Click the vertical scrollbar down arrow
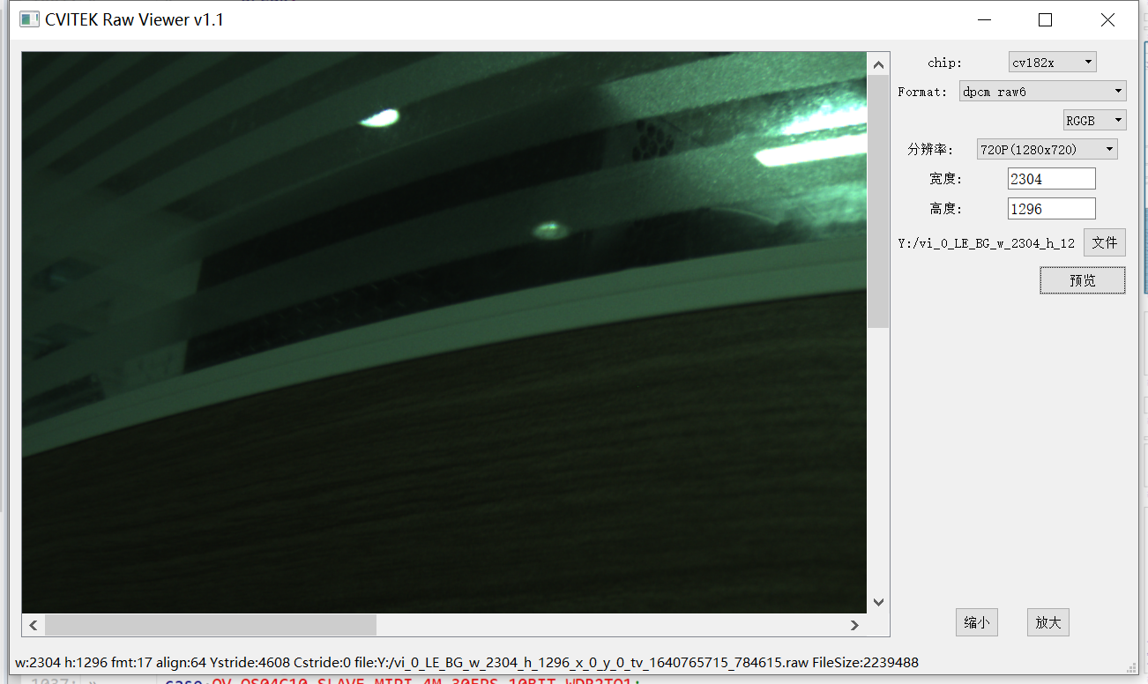 click(x=878, y=601)
